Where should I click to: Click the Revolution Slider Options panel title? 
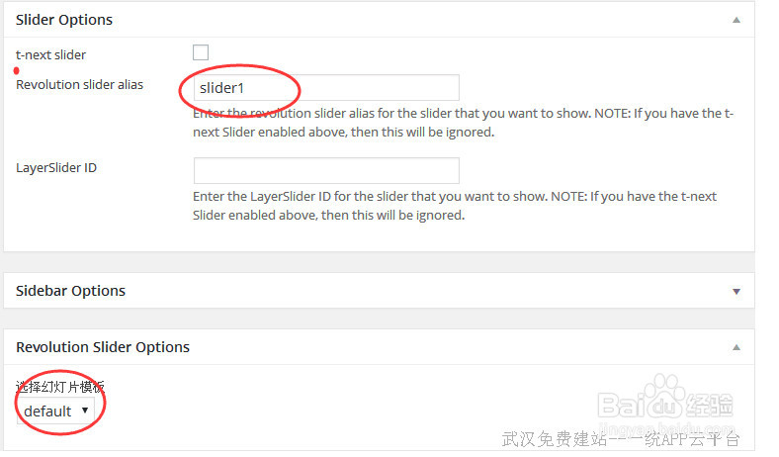(103, 347)
